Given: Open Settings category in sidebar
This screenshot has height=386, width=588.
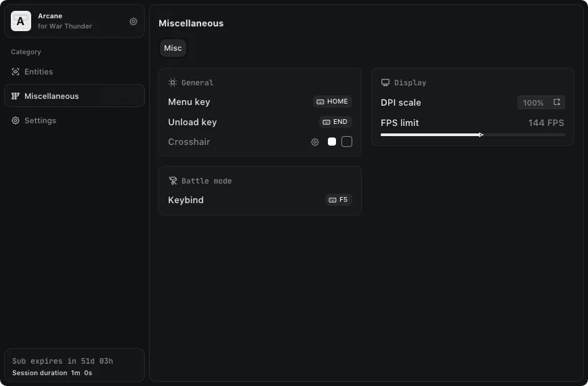Looking at the screenshot, I should coord(40,121).
